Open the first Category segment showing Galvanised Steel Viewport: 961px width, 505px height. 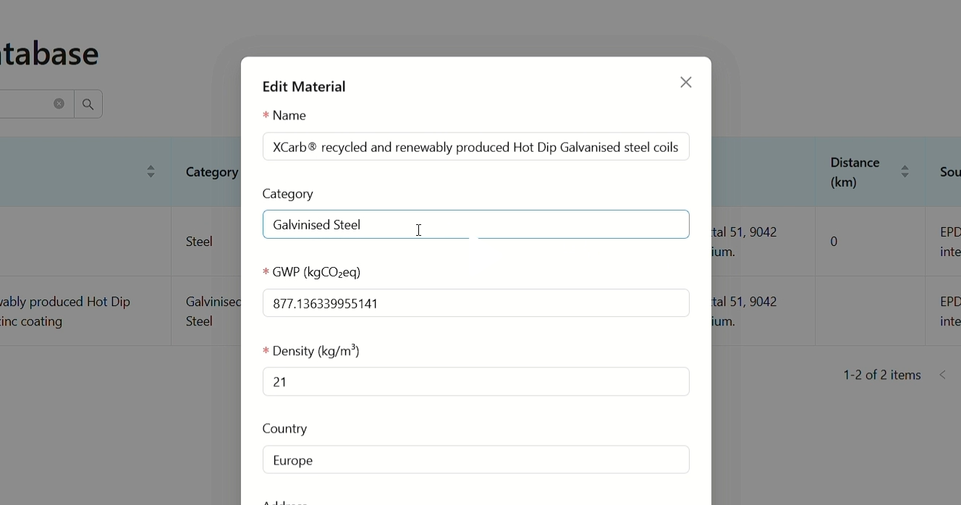coord(365,224)
